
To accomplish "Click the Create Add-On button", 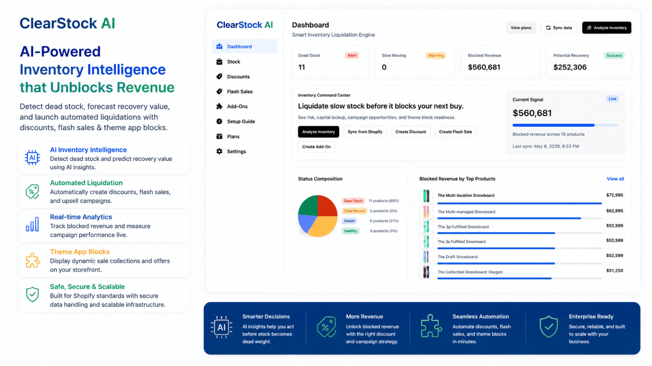I will [x=316, y=147].
